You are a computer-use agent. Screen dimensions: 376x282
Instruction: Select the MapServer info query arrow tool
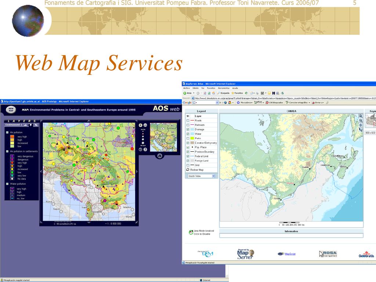(361, 130)
